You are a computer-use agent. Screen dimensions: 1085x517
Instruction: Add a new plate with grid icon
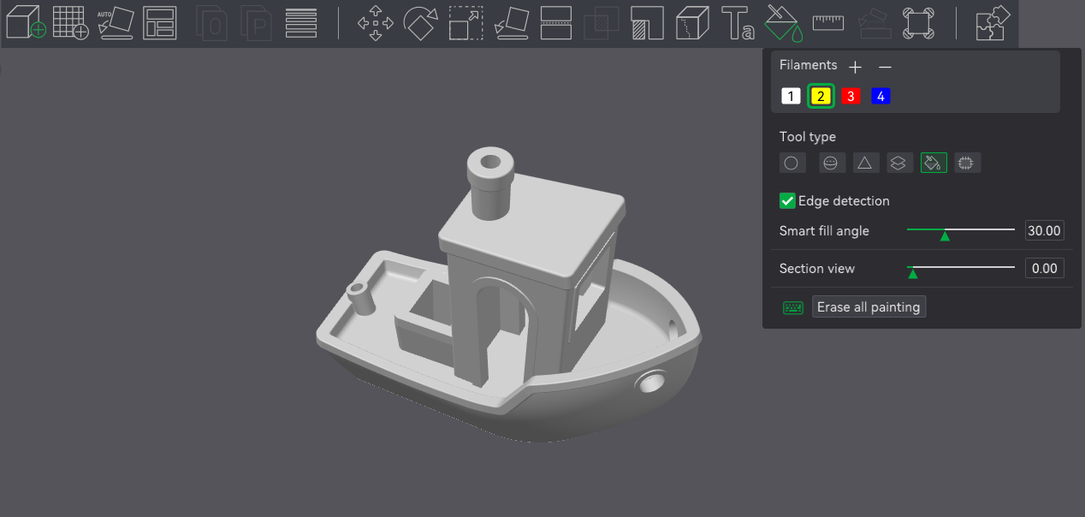point(70,22)
